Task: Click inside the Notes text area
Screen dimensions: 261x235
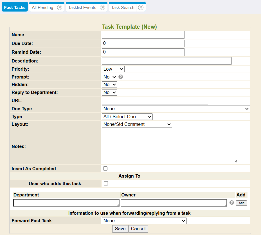Action: (x=170, y=146)
